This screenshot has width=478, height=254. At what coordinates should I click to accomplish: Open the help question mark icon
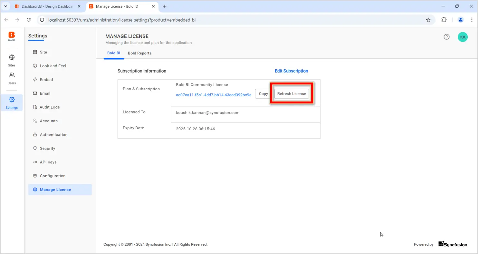pos(446,37)
